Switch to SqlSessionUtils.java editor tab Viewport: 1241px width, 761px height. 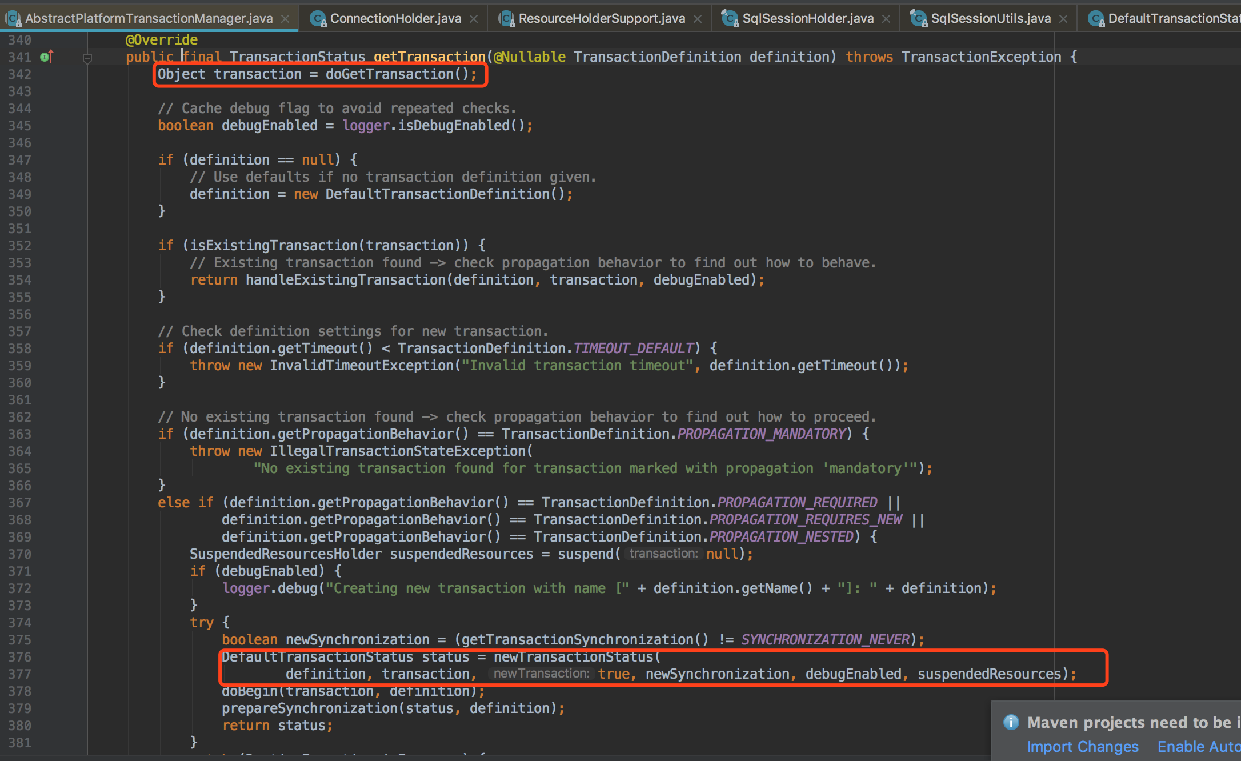click(990, 19)
